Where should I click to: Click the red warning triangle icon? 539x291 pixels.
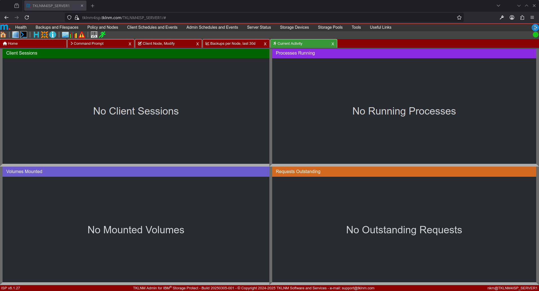point(82,35)
